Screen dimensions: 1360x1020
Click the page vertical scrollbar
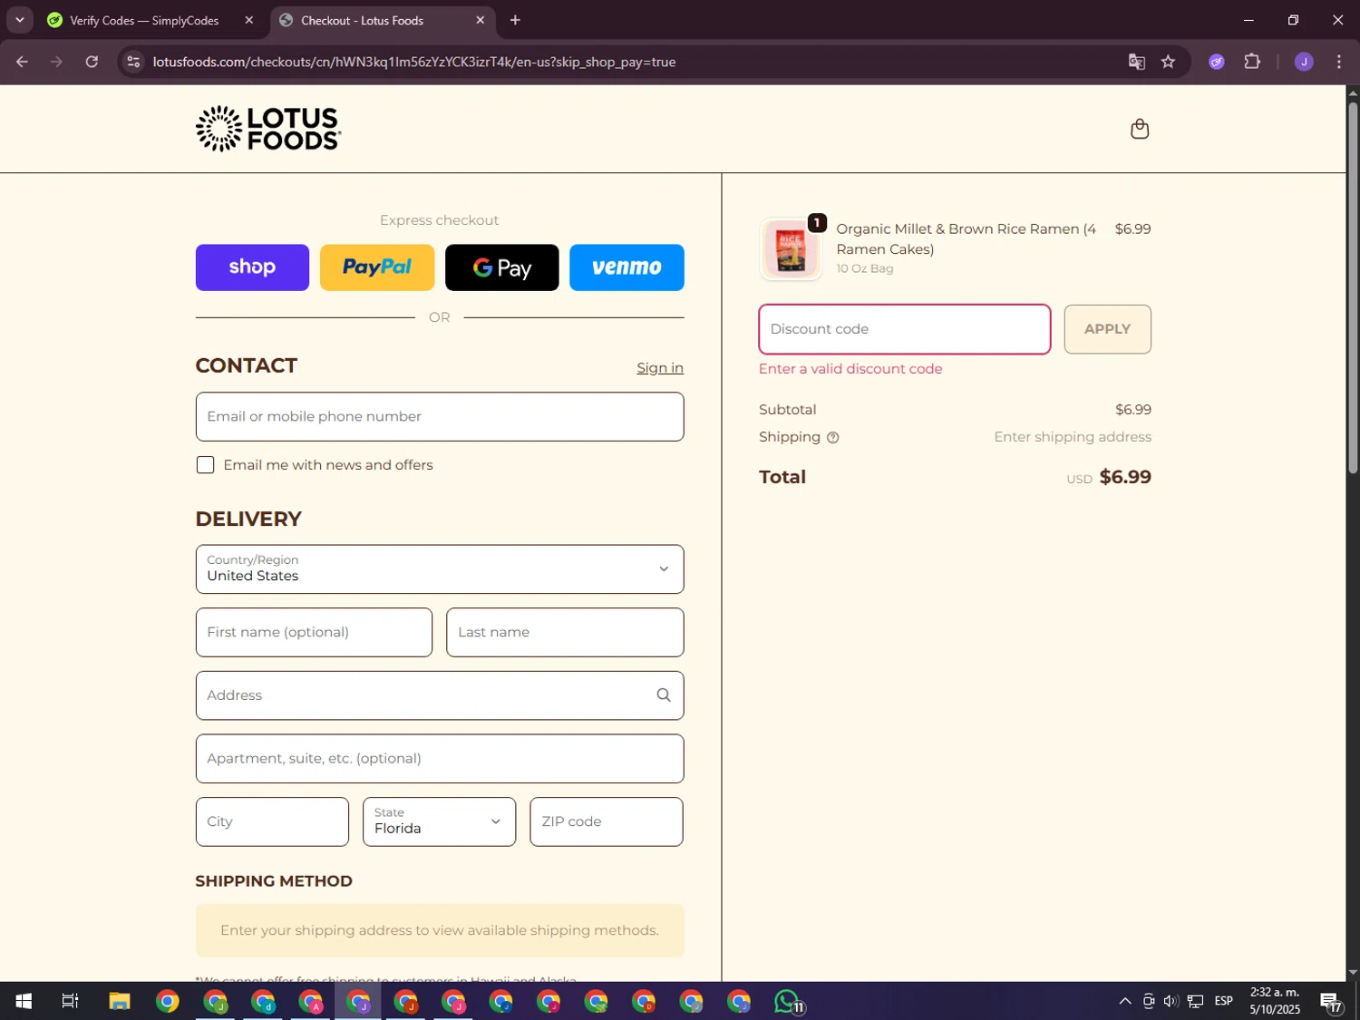coord(1353,287)
